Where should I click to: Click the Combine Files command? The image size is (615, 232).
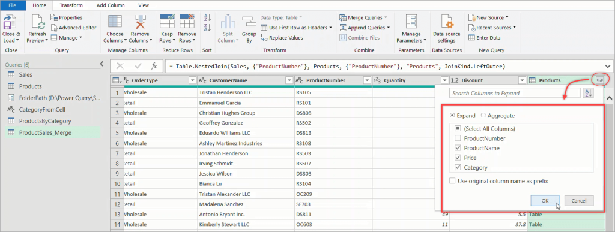point(359,38)
